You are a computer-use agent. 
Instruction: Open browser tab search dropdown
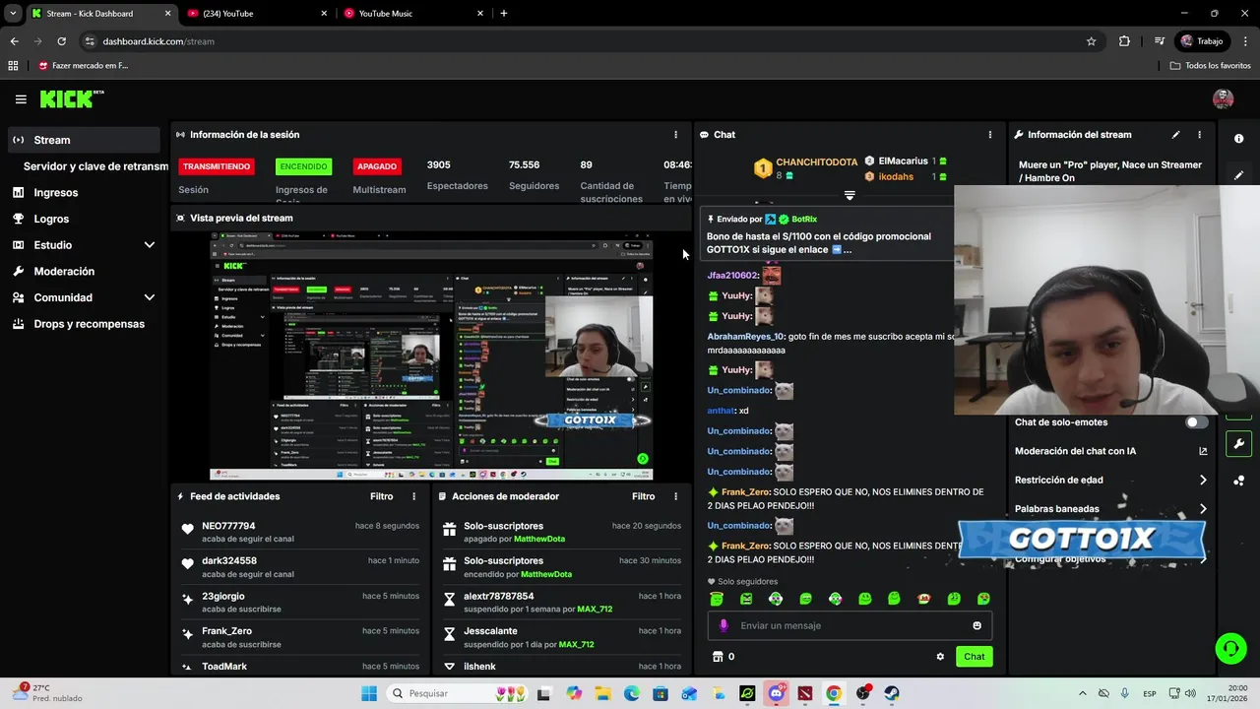tap(13, 14)
